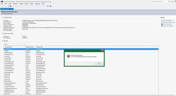Collapse the System Information section

coord(2,33)
